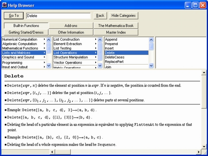Click down arrow of first category column scrollbar
This screenshot has height=156, width=208.
pos(49,65)
